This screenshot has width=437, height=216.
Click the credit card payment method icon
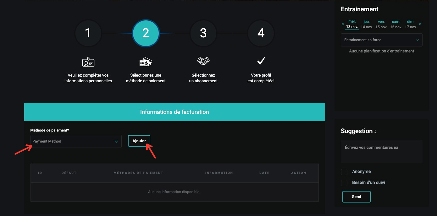(x=146, y=62)
